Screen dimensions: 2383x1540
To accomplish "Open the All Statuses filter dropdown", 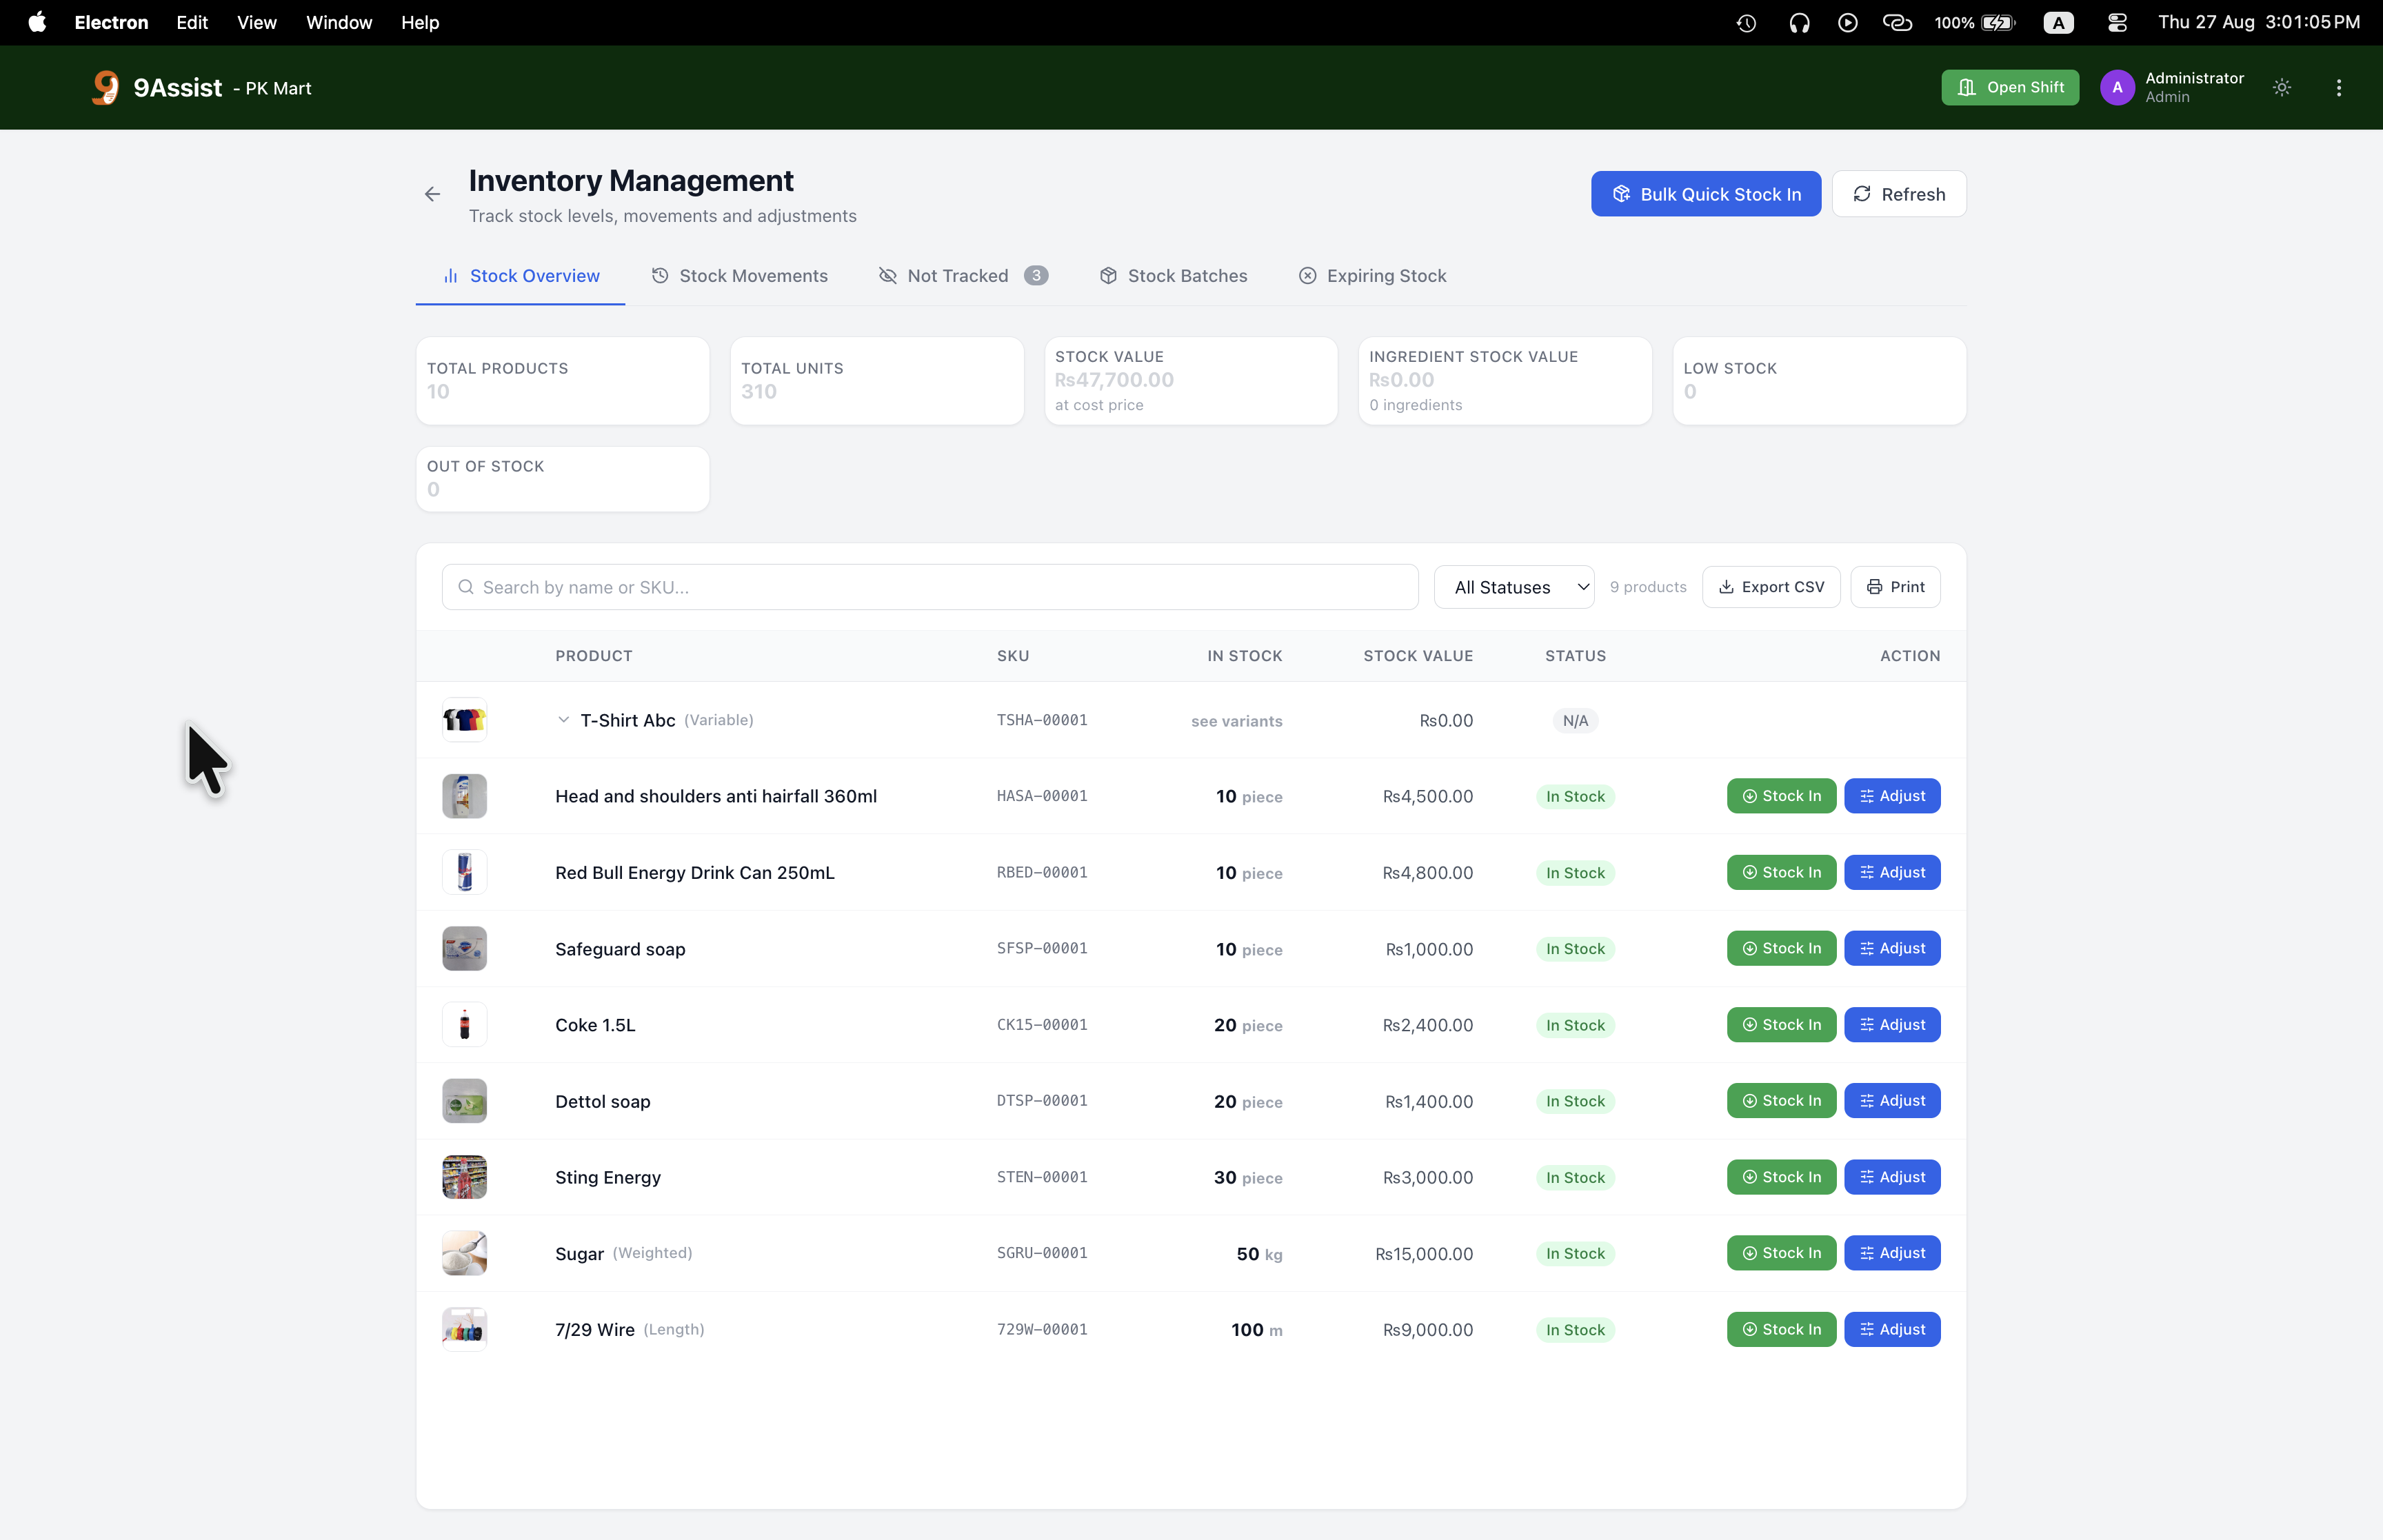I will [1514, 587].
